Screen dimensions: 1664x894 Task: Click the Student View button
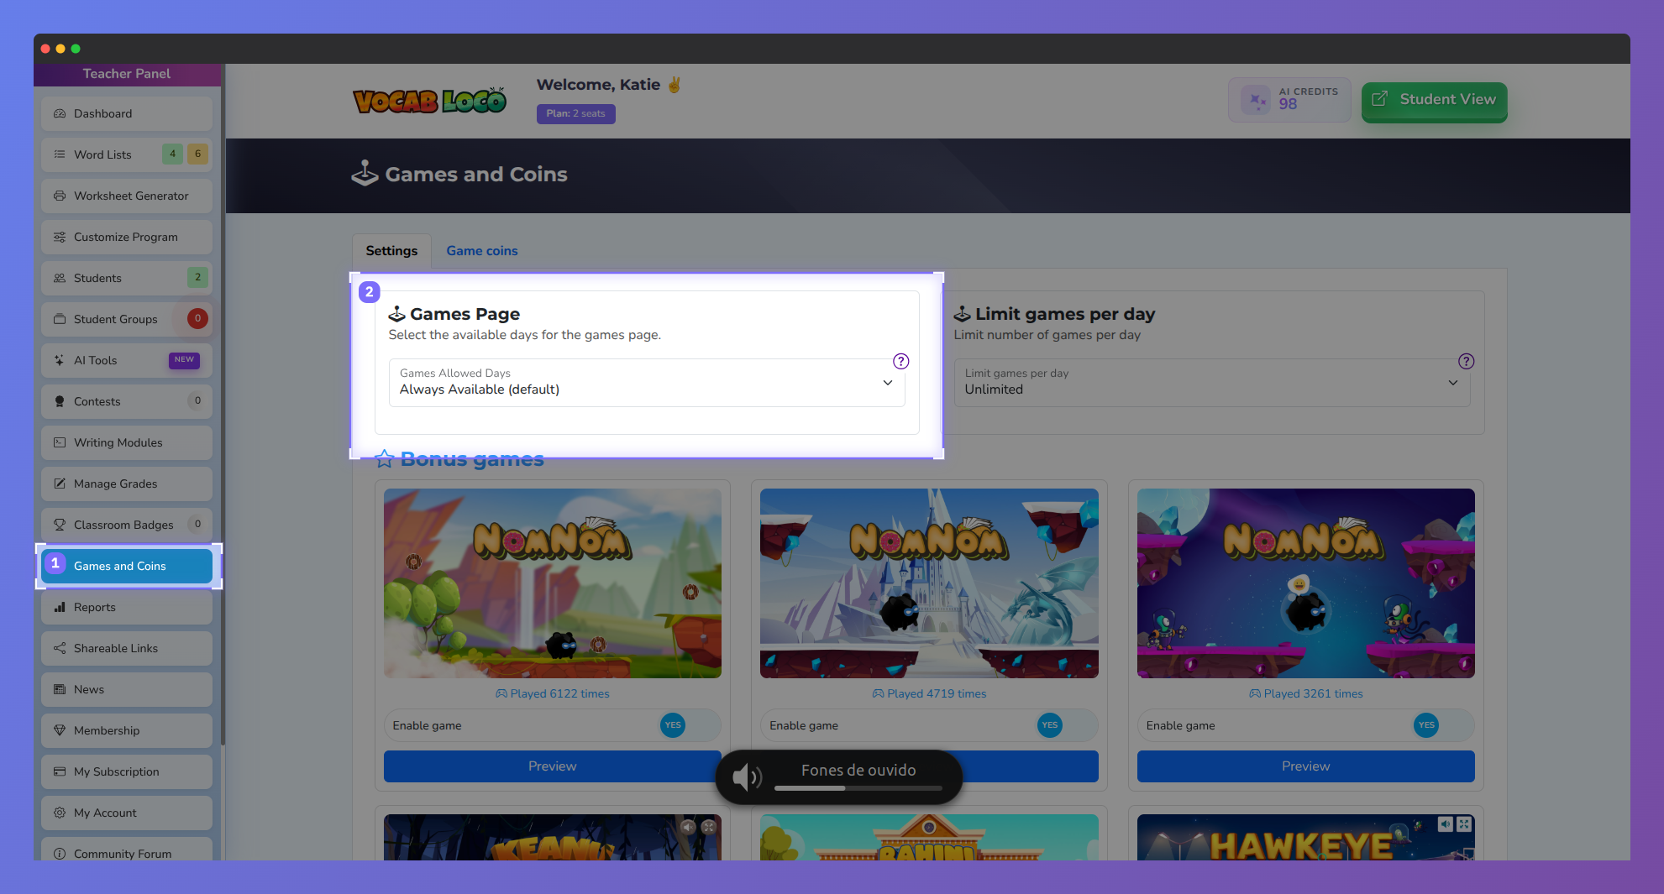(x=1434, y=101)
